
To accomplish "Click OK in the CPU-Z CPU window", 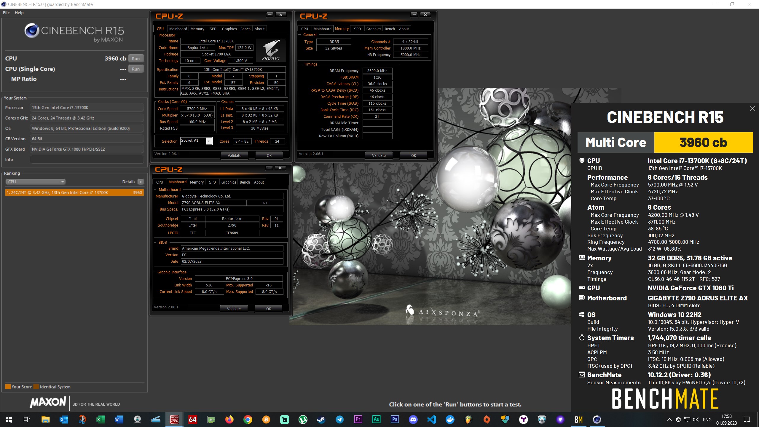I will click(x=269, y=155).
